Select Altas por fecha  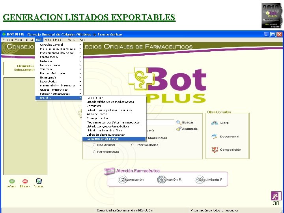114,114
